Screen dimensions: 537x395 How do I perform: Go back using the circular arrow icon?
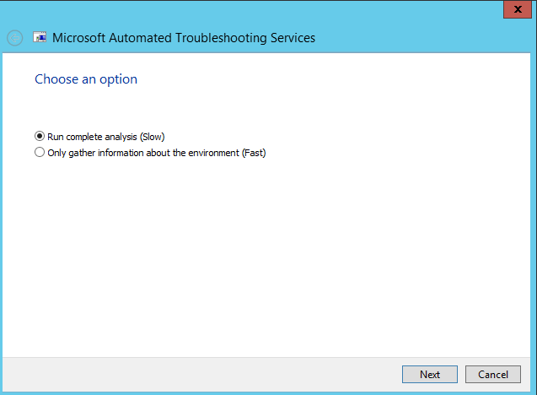14,38
